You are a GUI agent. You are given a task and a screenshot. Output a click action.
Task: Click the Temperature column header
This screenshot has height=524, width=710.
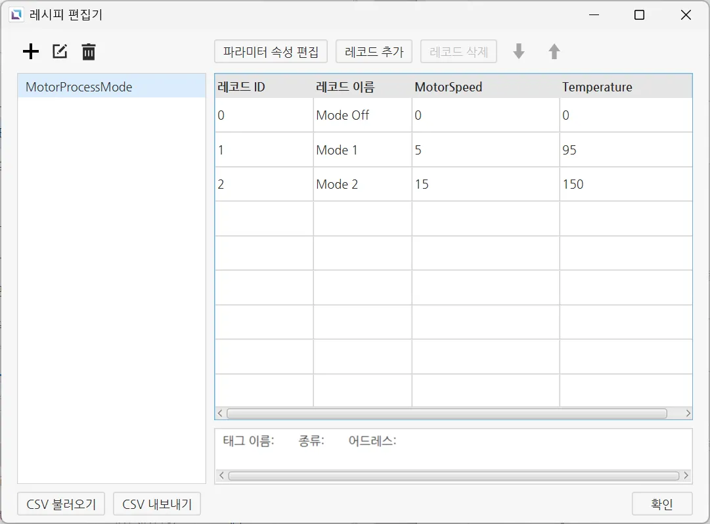click(x=625, y=87)
